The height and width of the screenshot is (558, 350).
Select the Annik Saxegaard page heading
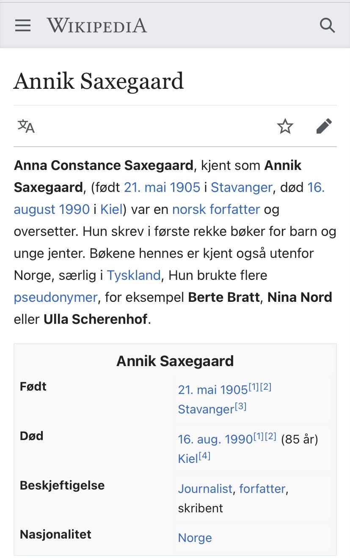click(99, 81)
